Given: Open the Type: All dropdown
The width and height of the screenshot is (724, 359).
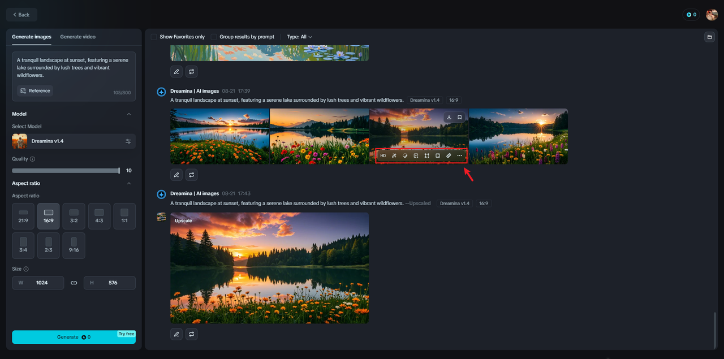Looking at the screenshot, I should tap(299, 37).
